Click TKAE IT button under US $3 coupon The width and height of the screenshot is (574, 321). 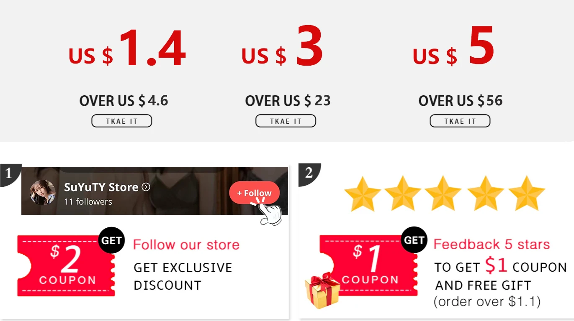click(286, 121)
